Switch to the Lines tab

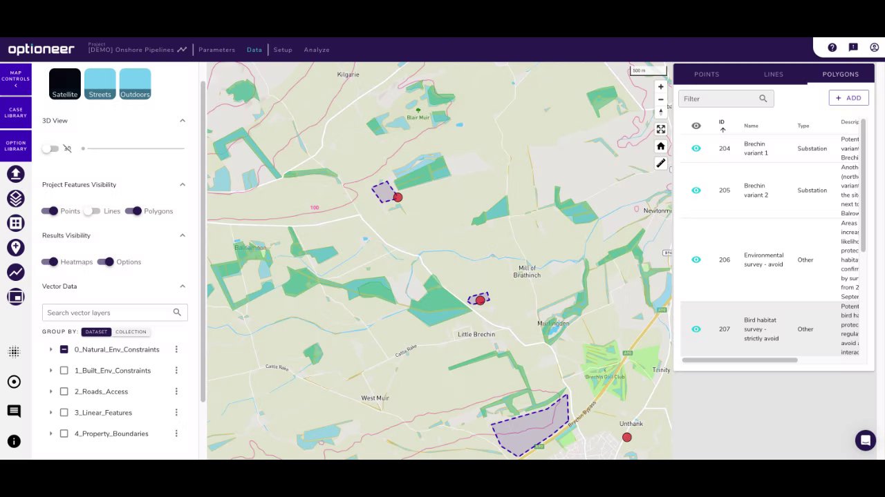coord(774,74)
